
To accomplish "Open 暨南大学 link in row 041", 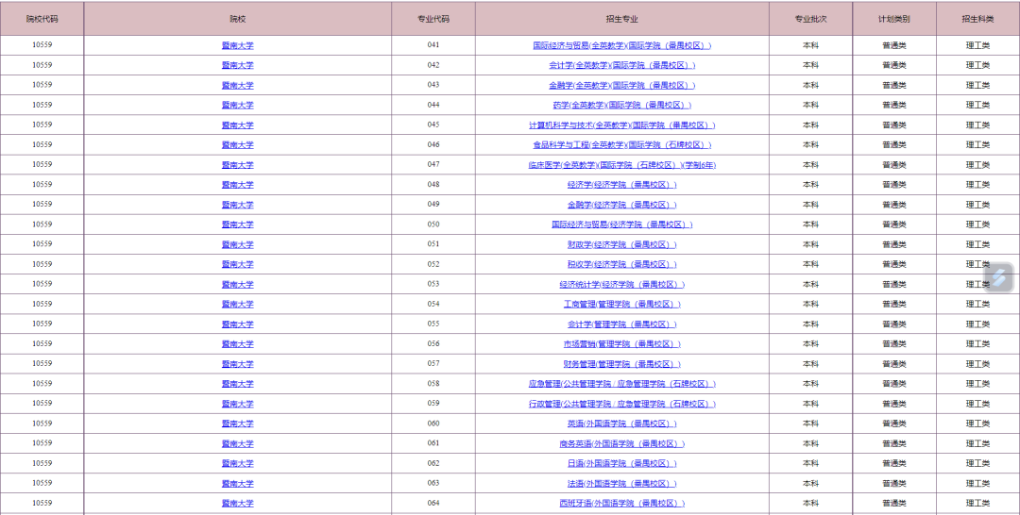I will 237,45.
